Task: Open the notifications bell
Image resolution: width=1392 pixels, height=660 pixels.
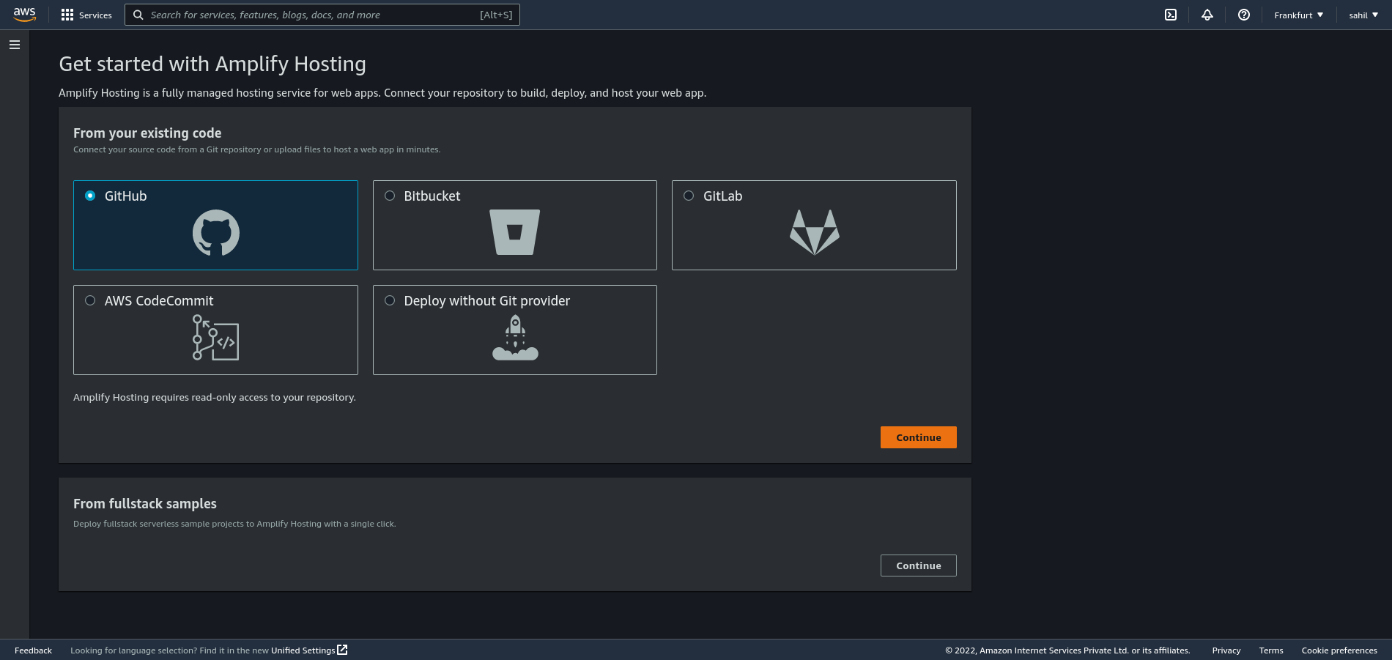Action: 1207,15
